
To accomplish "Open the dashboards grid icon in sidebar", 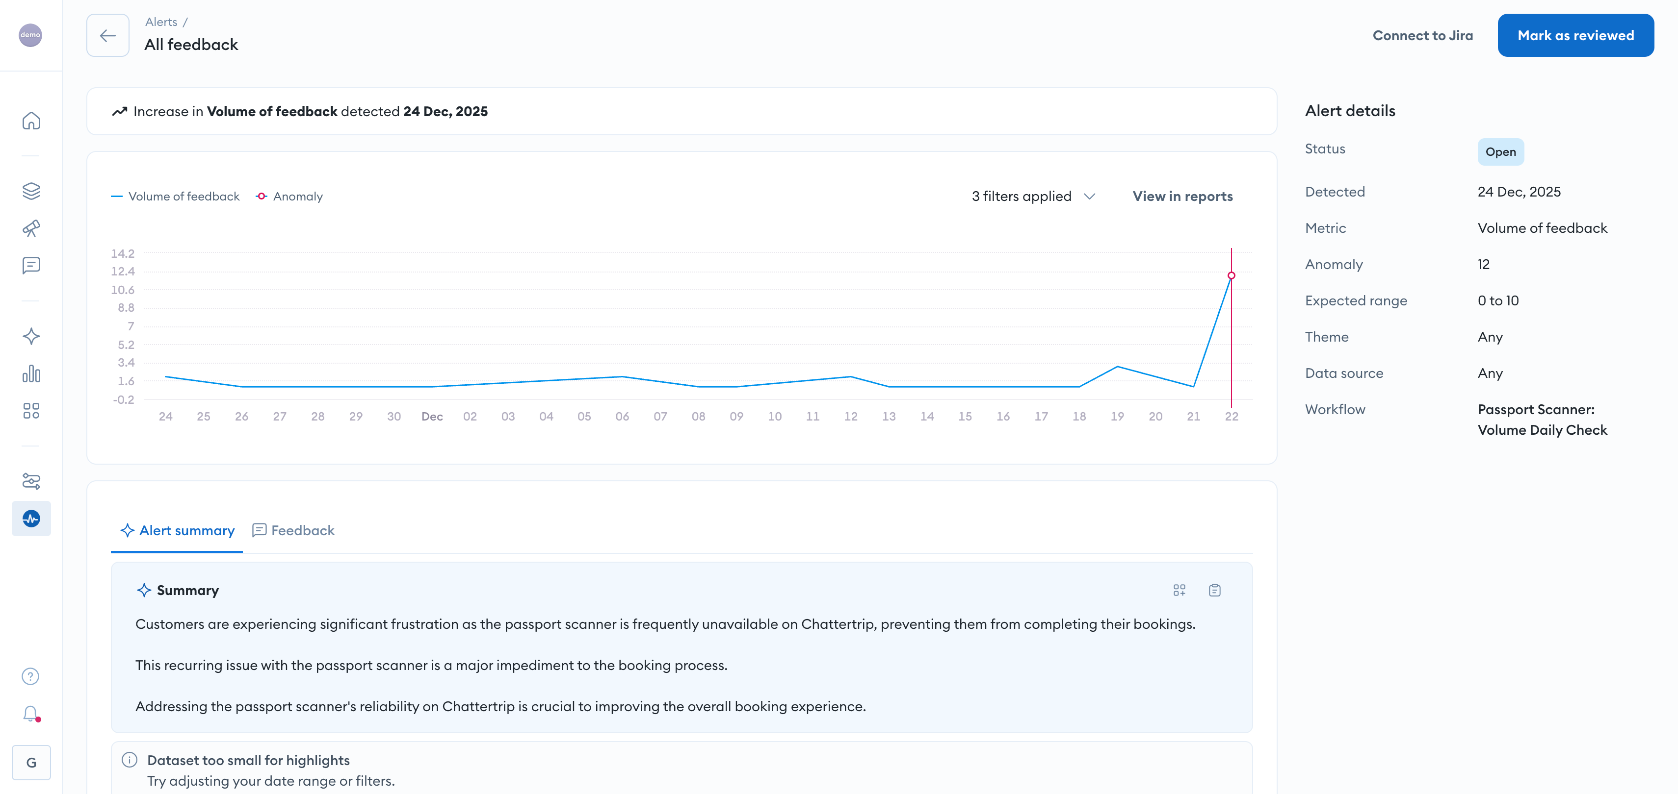I will click(x=31, y=411).
